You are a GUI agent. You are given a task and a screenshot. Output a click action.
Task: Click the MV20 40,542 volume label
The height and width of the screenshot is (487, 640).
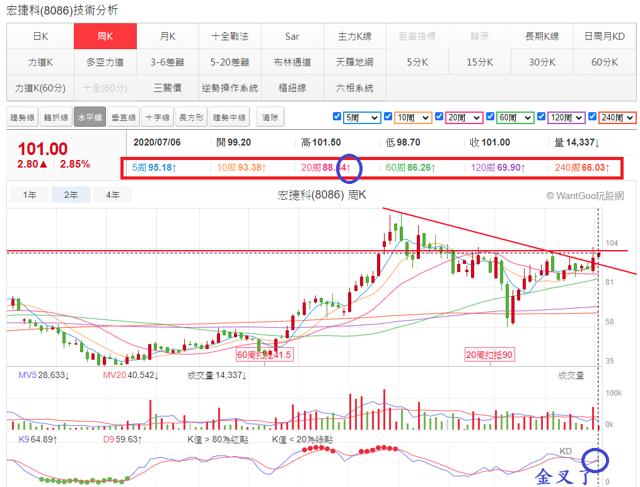(131, 375)
